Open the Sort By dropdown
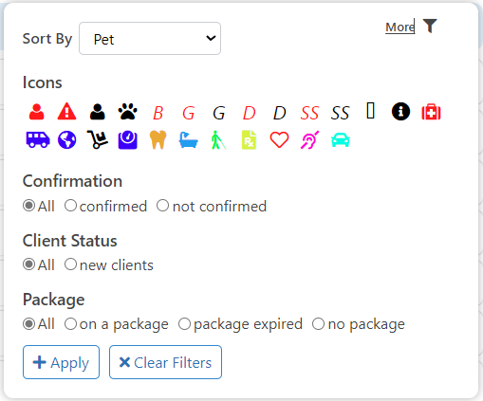This screenshot has width=483, height=401. [x=150, y=38]
